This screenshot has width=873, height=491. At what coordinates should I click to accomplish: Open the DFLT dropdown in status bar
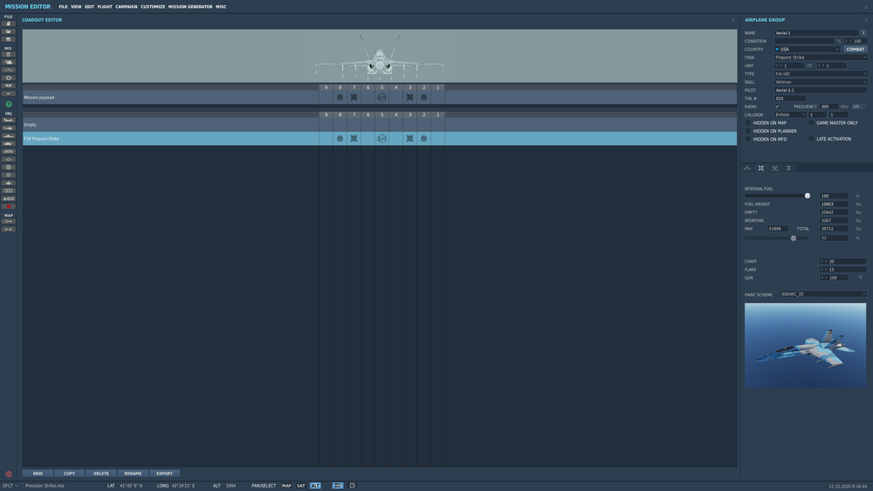coord(10,486)
